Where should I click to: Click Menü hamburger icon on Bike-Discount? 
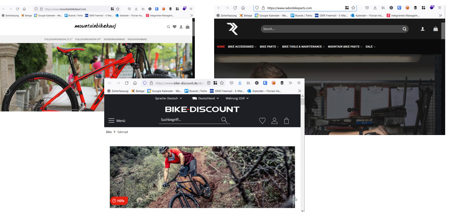pos(111,120)
